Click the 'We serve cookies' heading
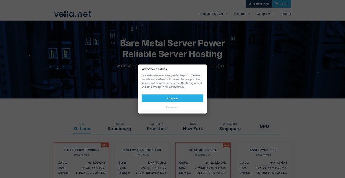 tap(154, 69)
